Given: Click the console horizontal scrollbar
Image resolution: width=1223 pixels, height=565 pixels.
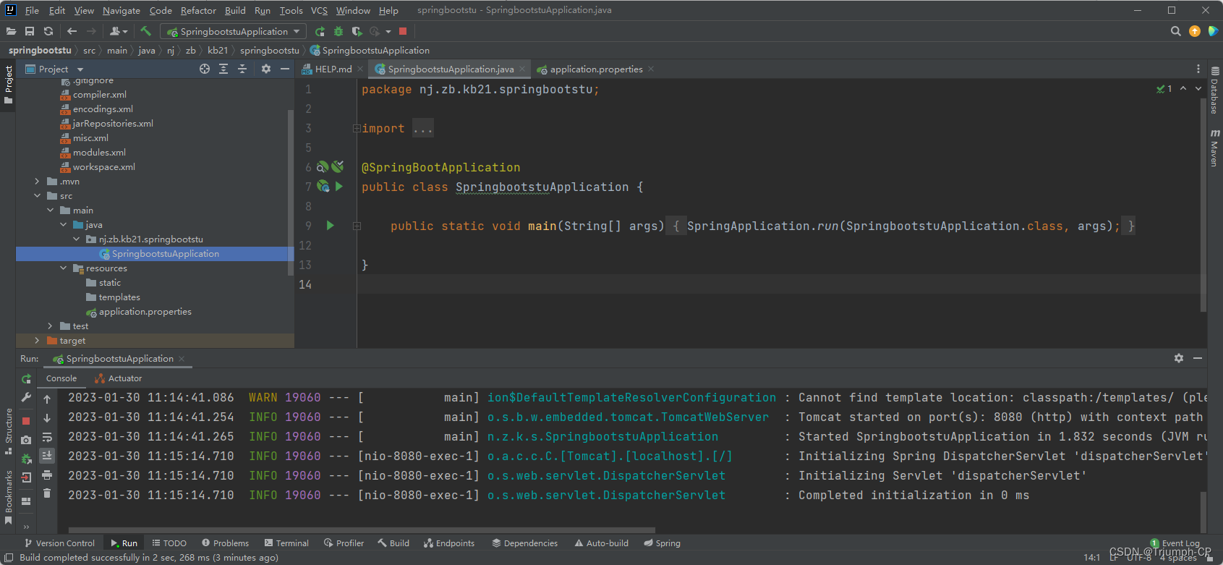Looking at the screenshot, I should pyautogui.click(x=362, y=530).
